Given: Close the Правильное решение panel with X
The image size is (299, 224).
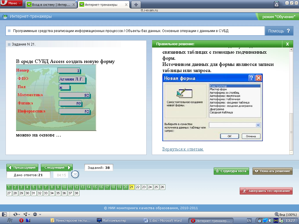Looking at the screenshot, I should 287,44.
